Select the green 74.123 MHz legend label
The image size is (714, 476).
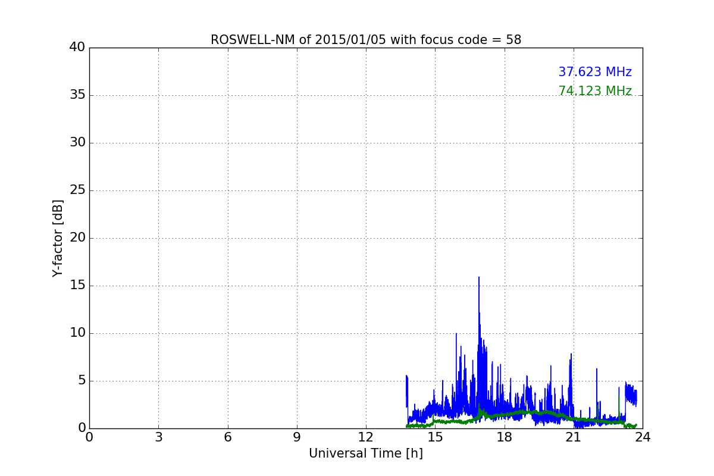click(x=595, y=91)
